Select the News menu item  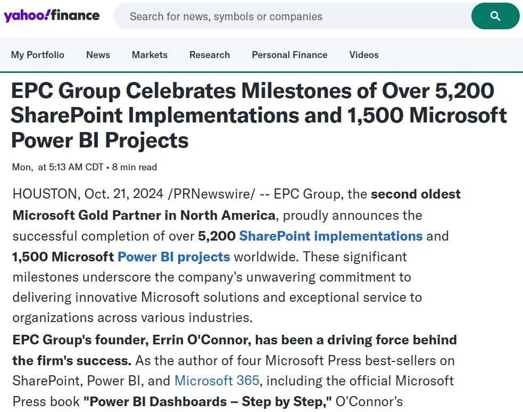click(98, 55)
